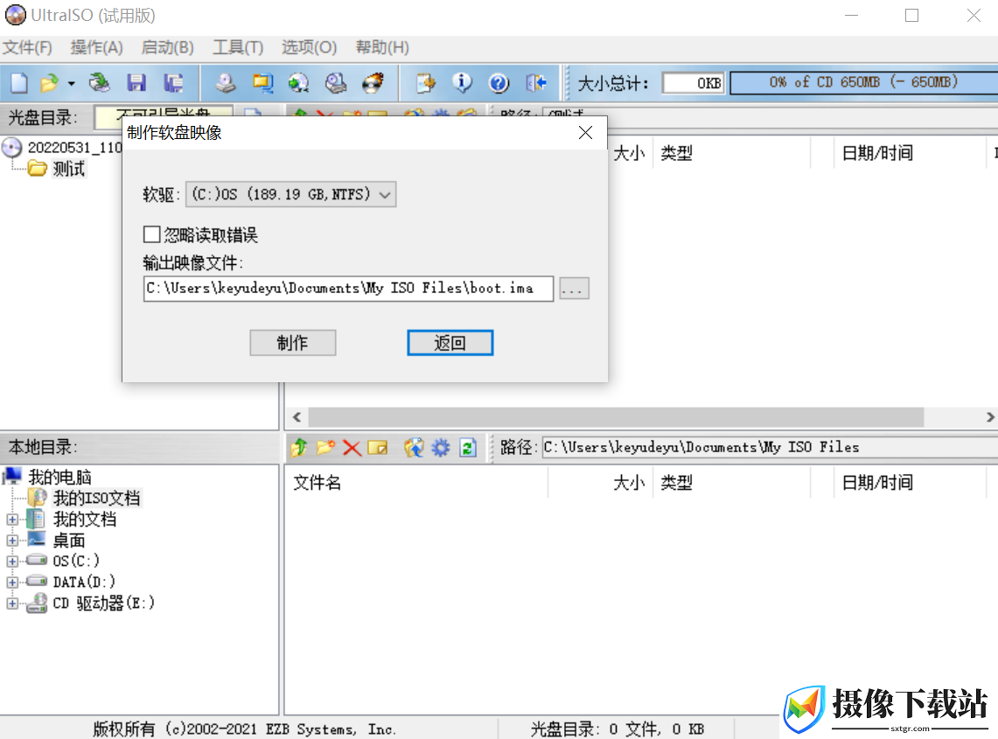The width and height of the screenshot is (998, 739).
Task: Click the local Rename icon
Action: tap(378, 448)
